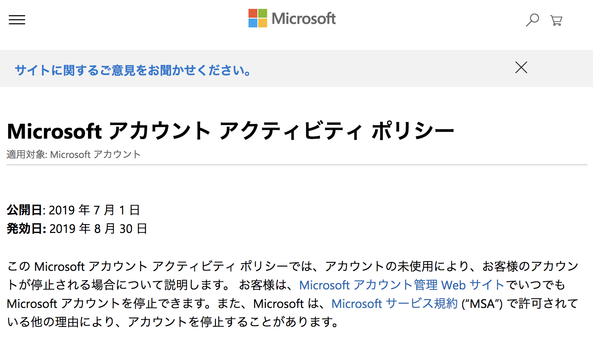
Task: Open the shopping cart
Action: (x=556, y=20)
